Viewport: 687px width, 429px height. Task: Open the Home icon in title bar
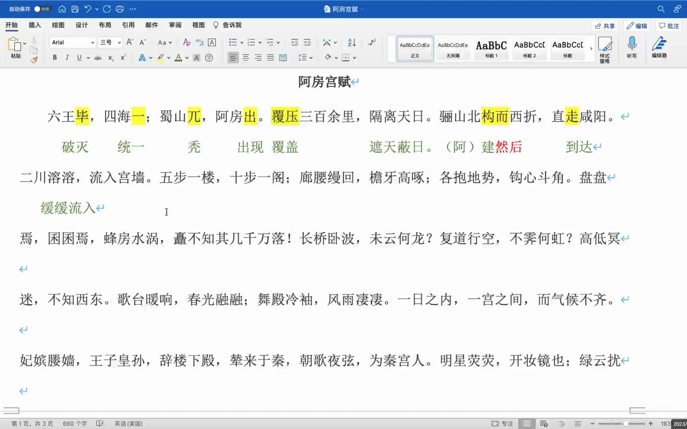(62, 9)
